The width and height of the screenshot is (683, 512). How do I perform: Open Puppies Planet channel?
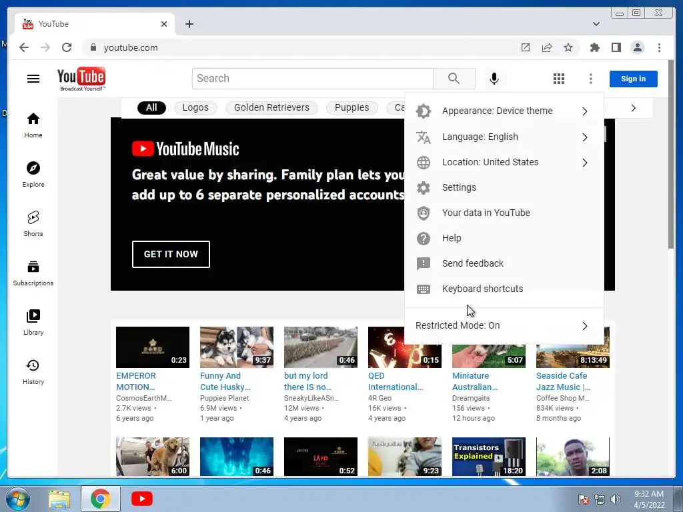224,398
